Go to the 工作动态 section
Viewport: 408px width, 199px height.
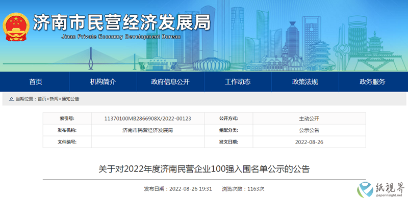238,82
